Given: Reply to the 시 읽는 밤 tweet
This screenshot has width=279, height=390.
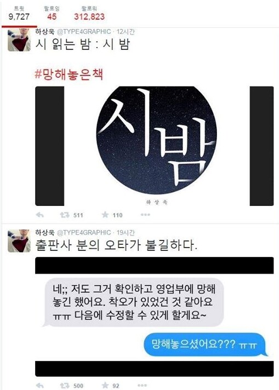Looking at the screenshot, I should (x=40, y=215).
